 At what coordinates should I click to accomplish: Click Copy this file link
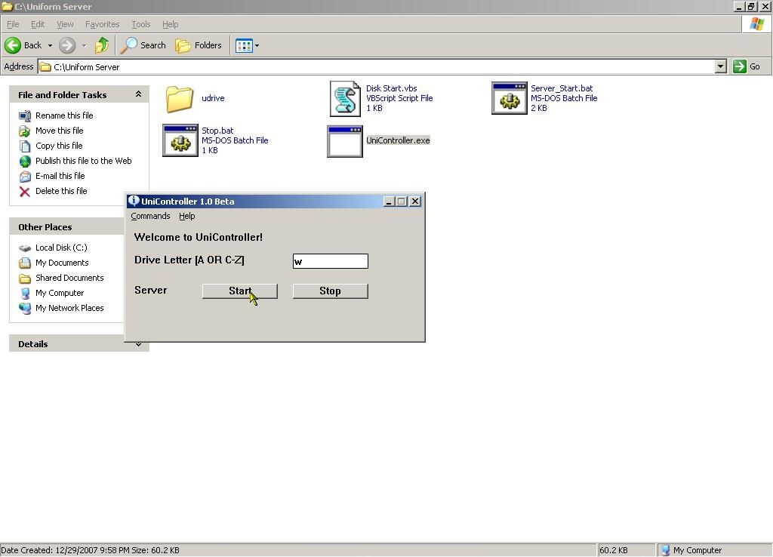click(x=59, y=146)
